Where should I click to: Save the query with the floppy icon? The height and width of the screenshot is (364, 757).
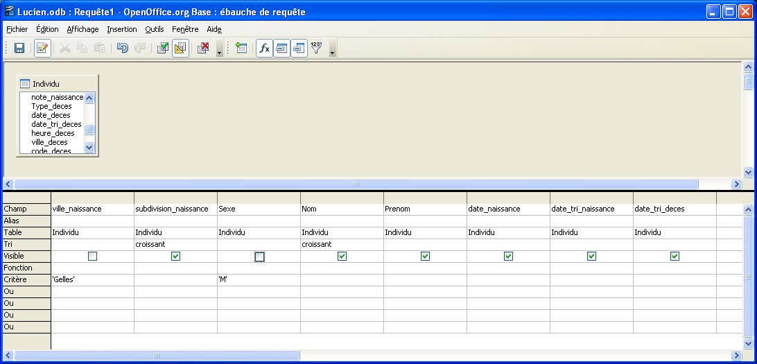(x=19, y=49)
